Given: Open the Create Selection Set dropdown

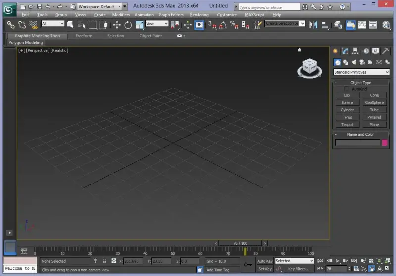Looking at the screenshot, I should coord(285,23).
